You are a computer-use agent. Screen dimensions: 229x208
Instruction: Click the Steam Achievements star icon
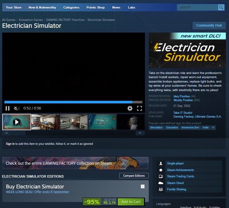tap(161, 170)
